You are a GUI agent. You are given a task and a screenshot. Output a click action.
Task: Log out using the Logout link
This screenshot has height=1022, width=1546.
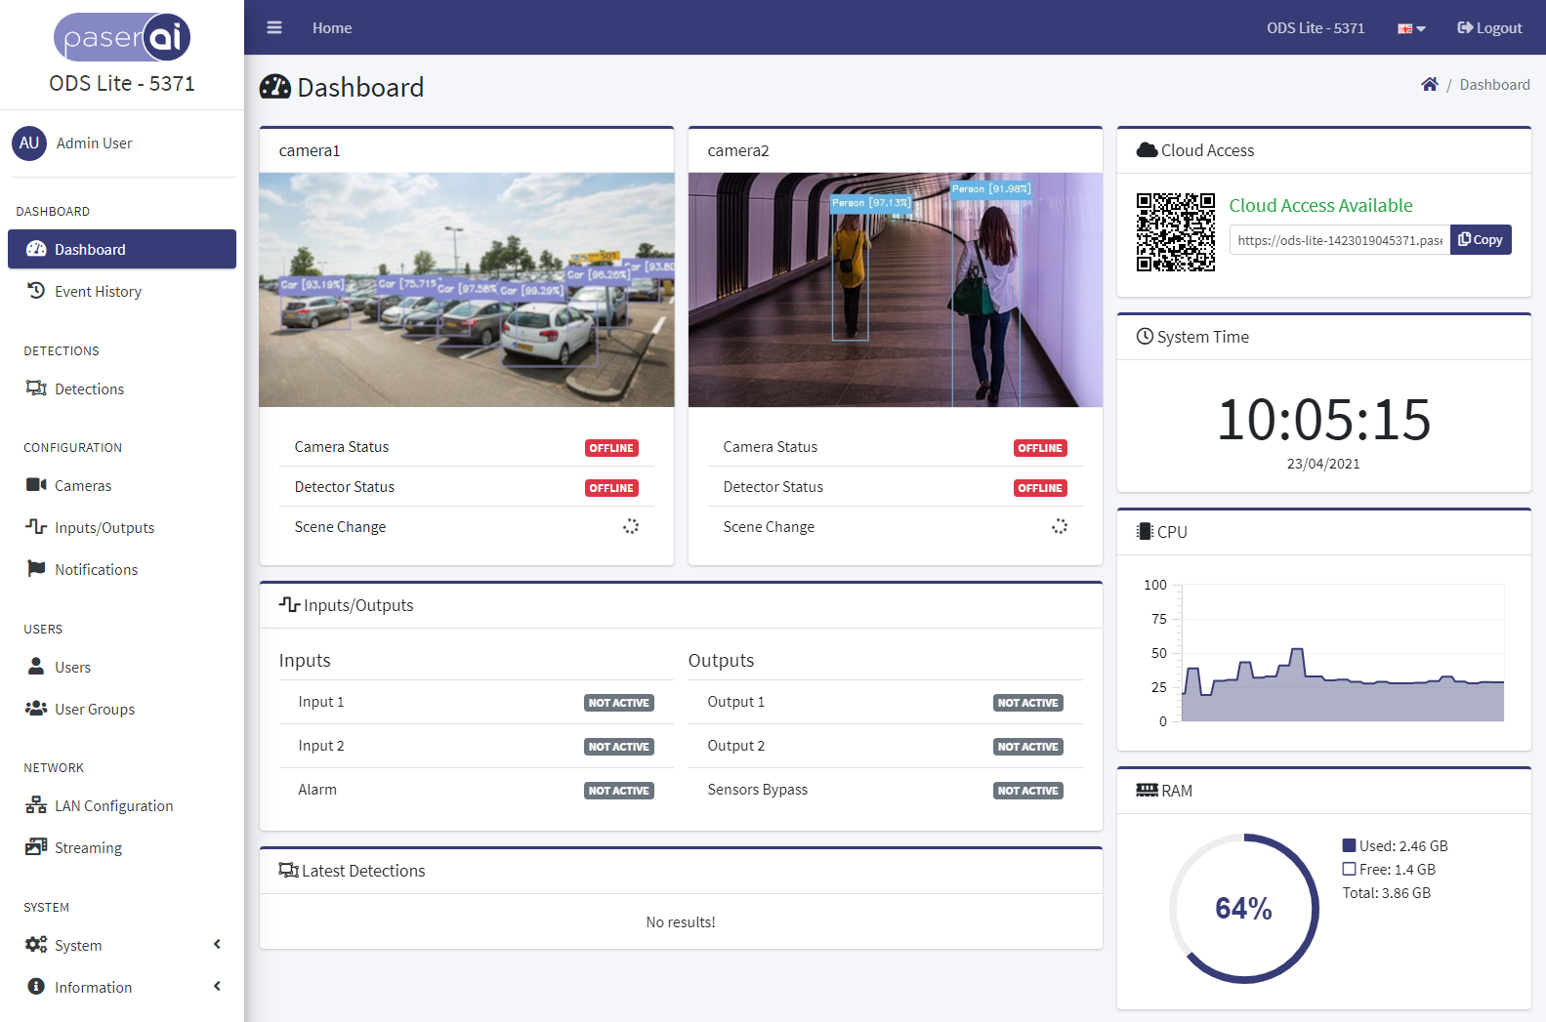point(1489,28)
